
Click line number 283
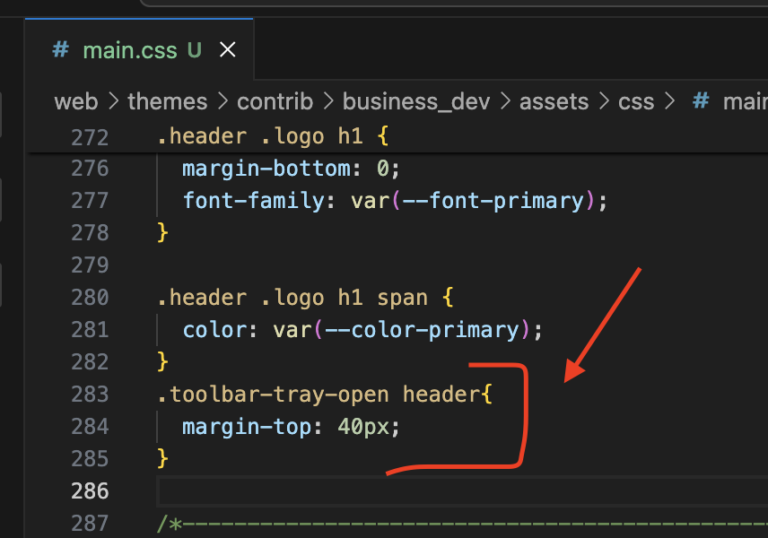90,394
